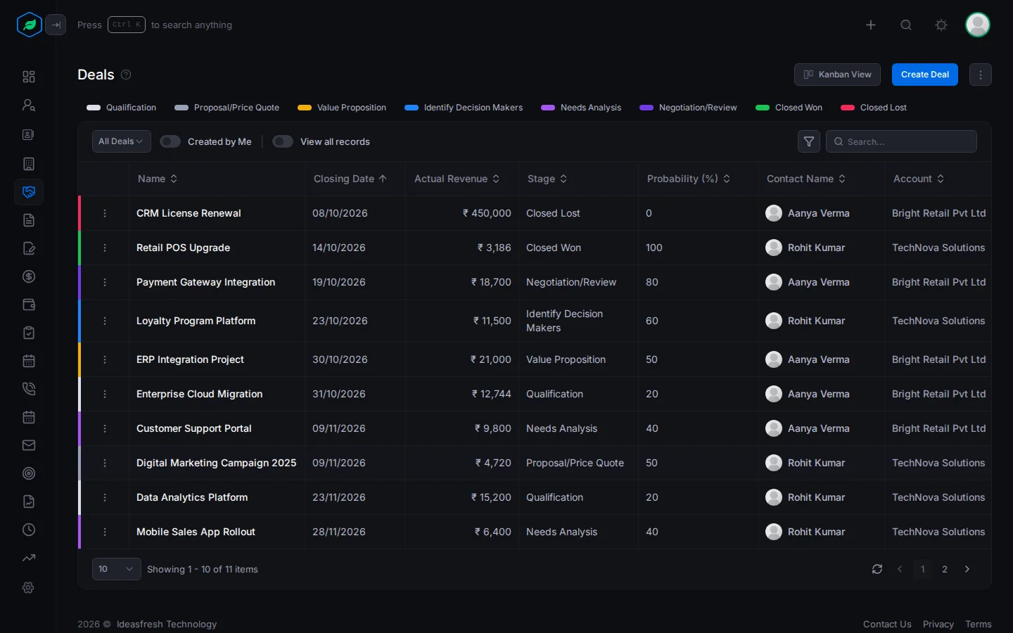This screenshot has width=1013, height=633.
Task: Go to page 2 of deals
Action: coord(945,569)
